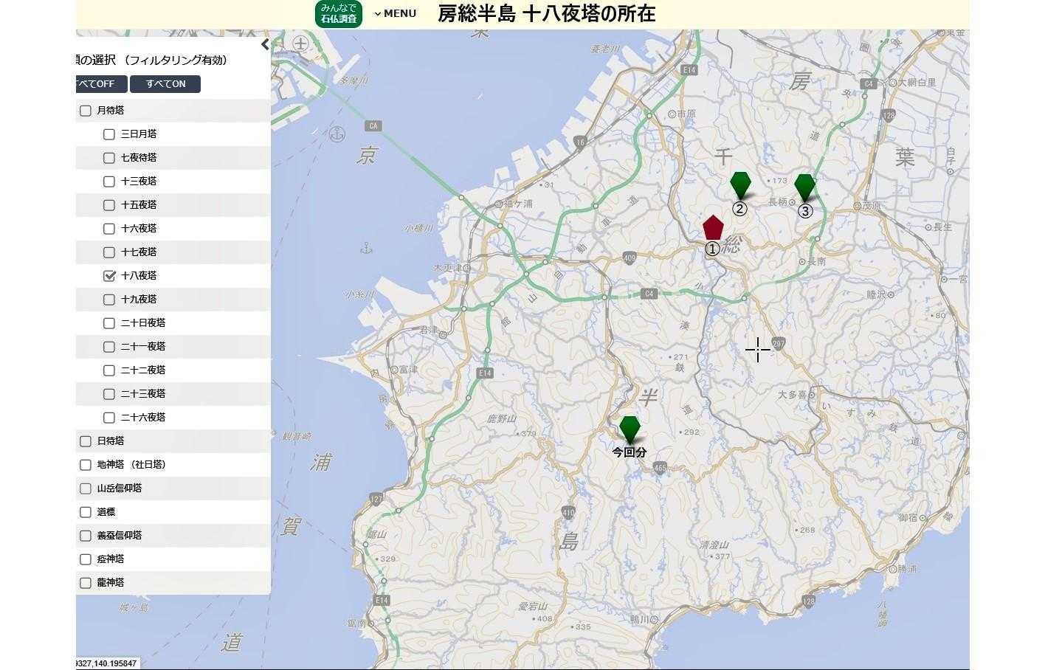Check the 二十三夜塔 checkbox
1045x670 pixels.
109,394
